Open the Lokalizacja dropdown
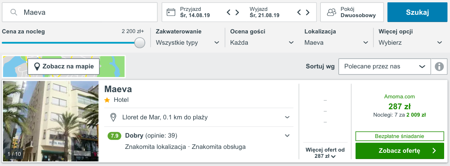 pyautogui.click(x=336, y=43)
